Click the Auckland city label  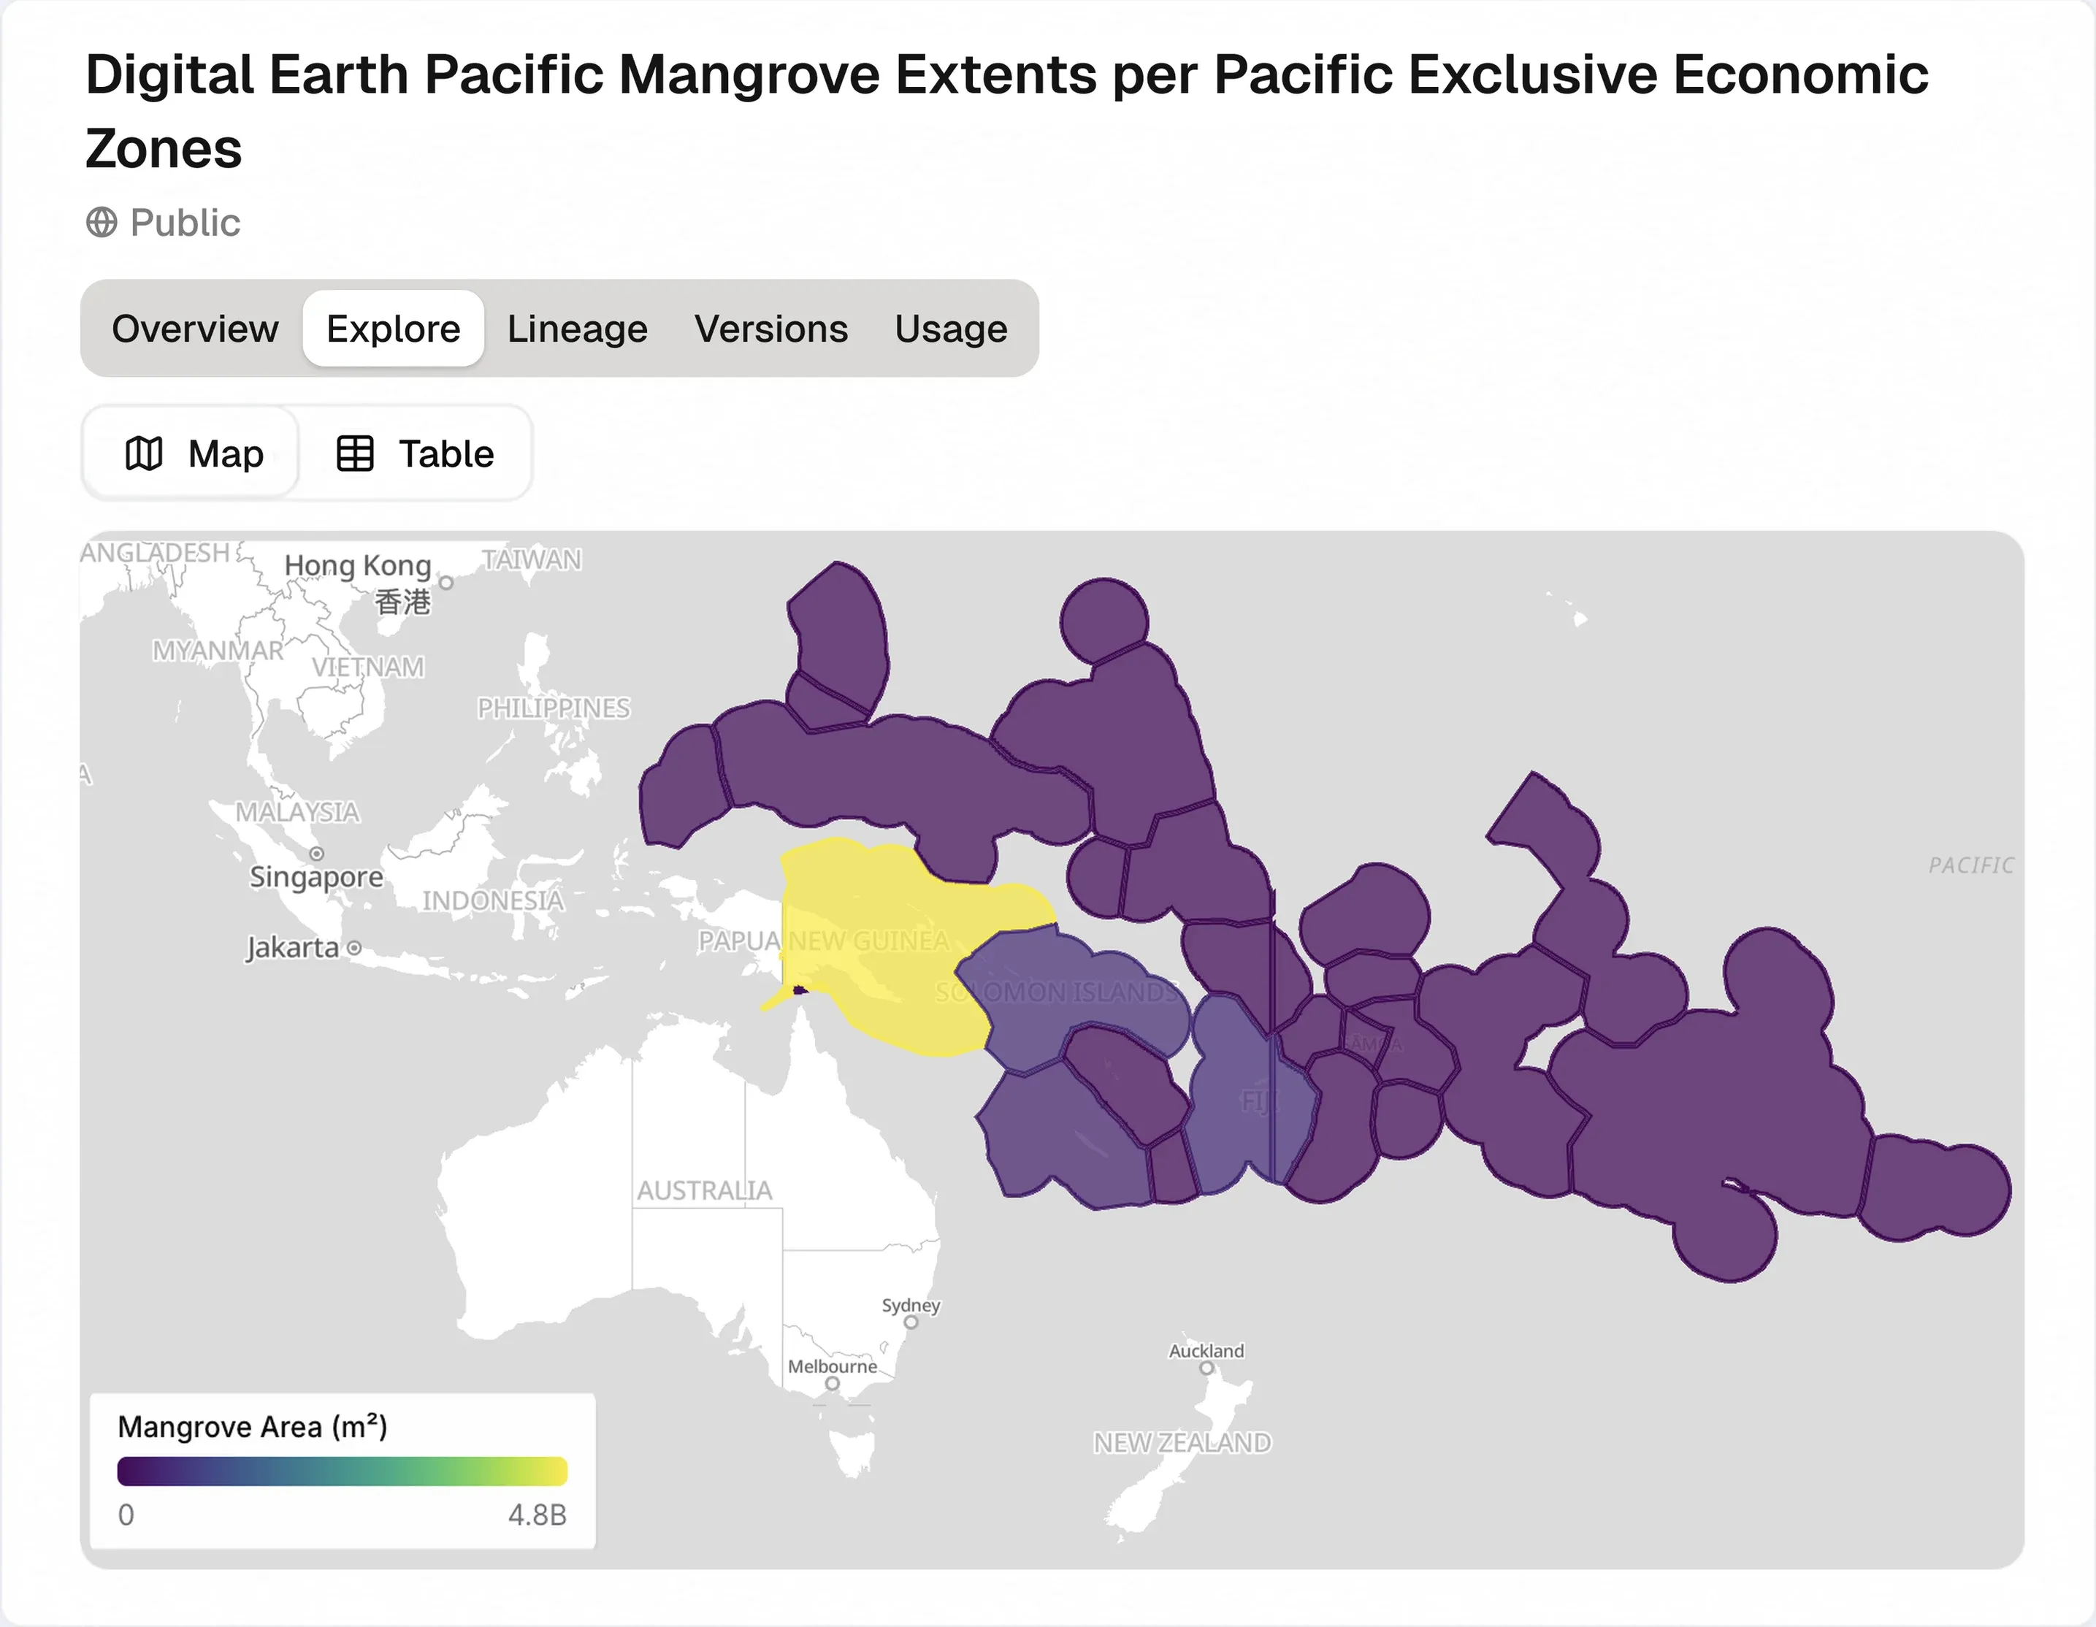tap(1206, 1350)
